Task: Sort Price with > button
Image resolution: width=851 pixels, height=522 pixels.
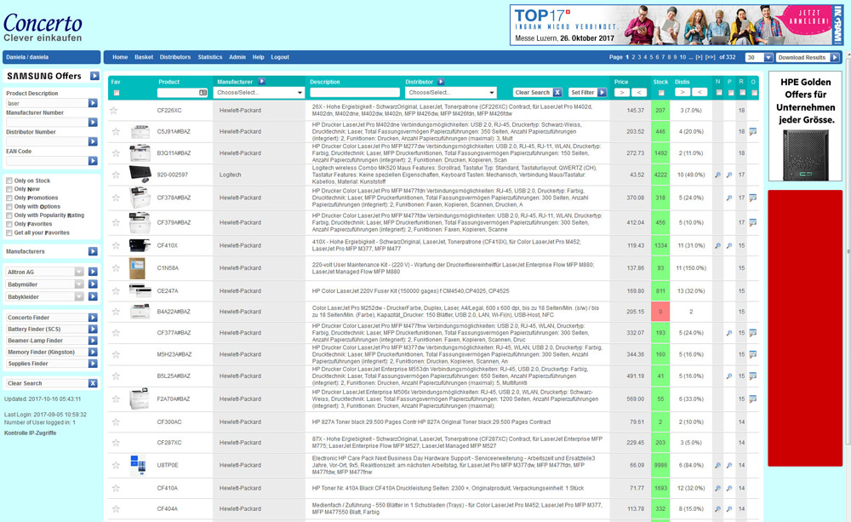Action: tap(622, 92)
